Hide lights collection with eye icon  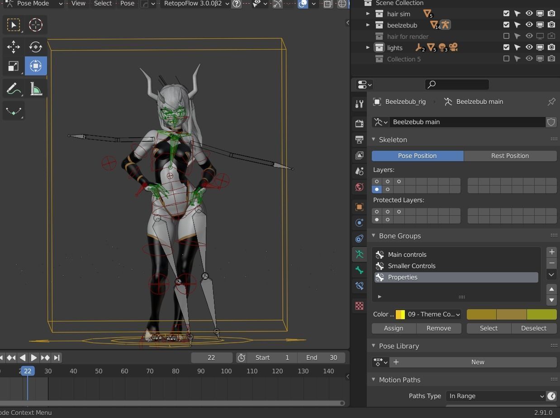(x=529, y=47)
